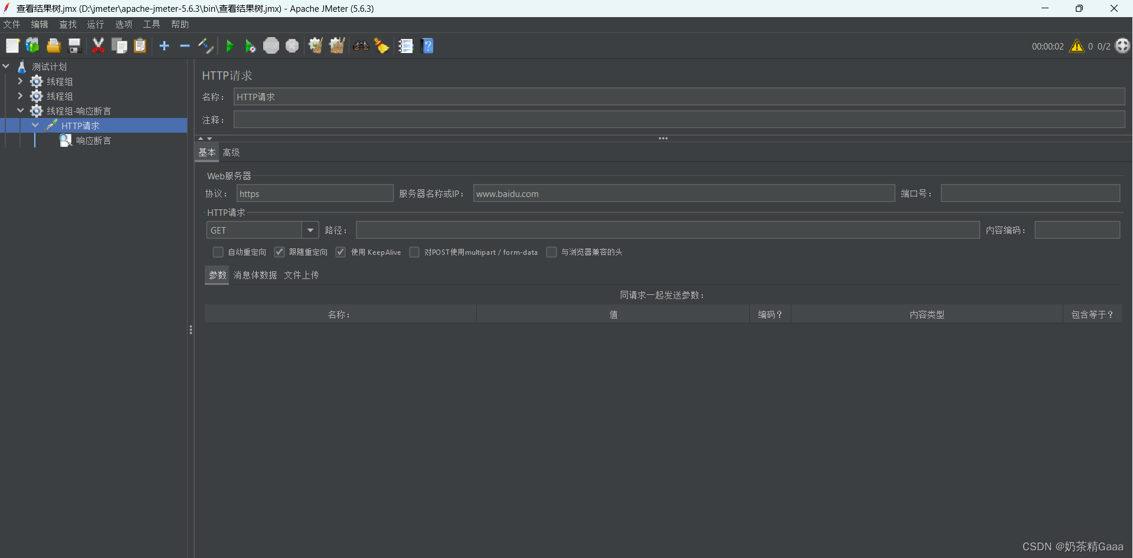Open the 查找 menu
1133x558 pixels.
point(68,24)
